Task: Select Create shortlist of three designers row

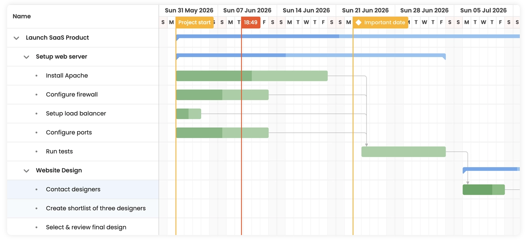Action: point(83,208)
